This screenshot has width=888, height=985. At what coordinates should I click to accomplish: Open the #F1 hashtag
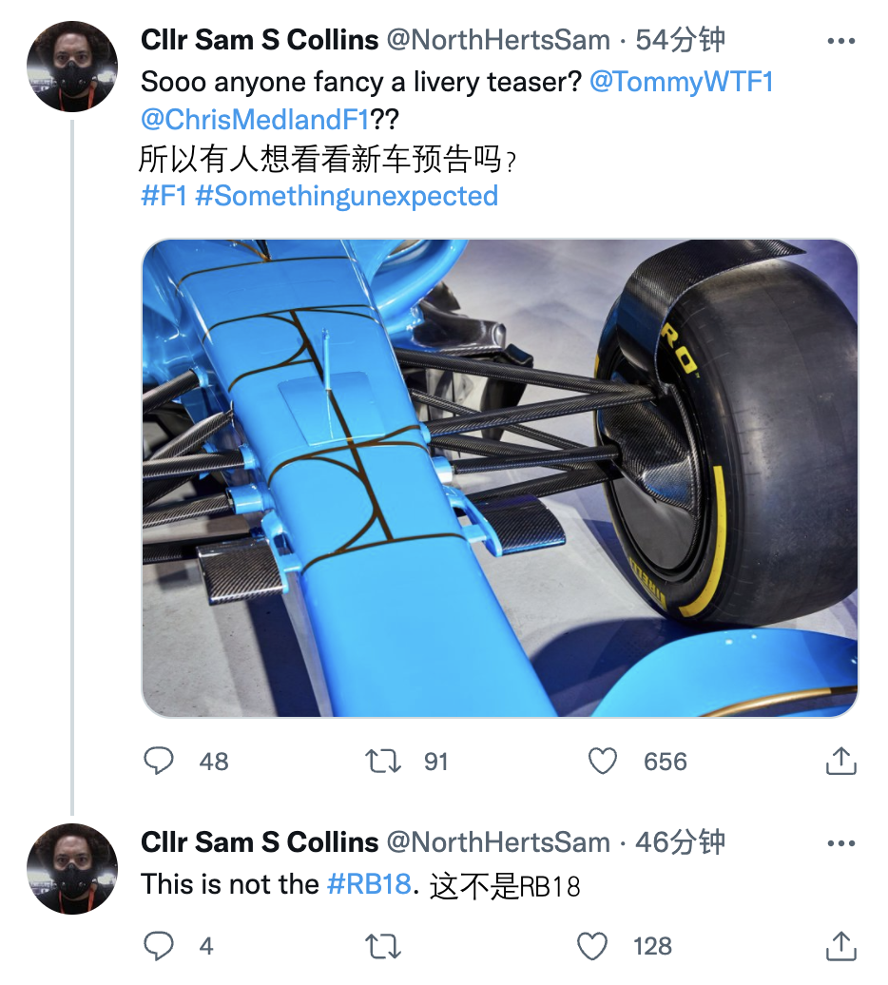164,196
